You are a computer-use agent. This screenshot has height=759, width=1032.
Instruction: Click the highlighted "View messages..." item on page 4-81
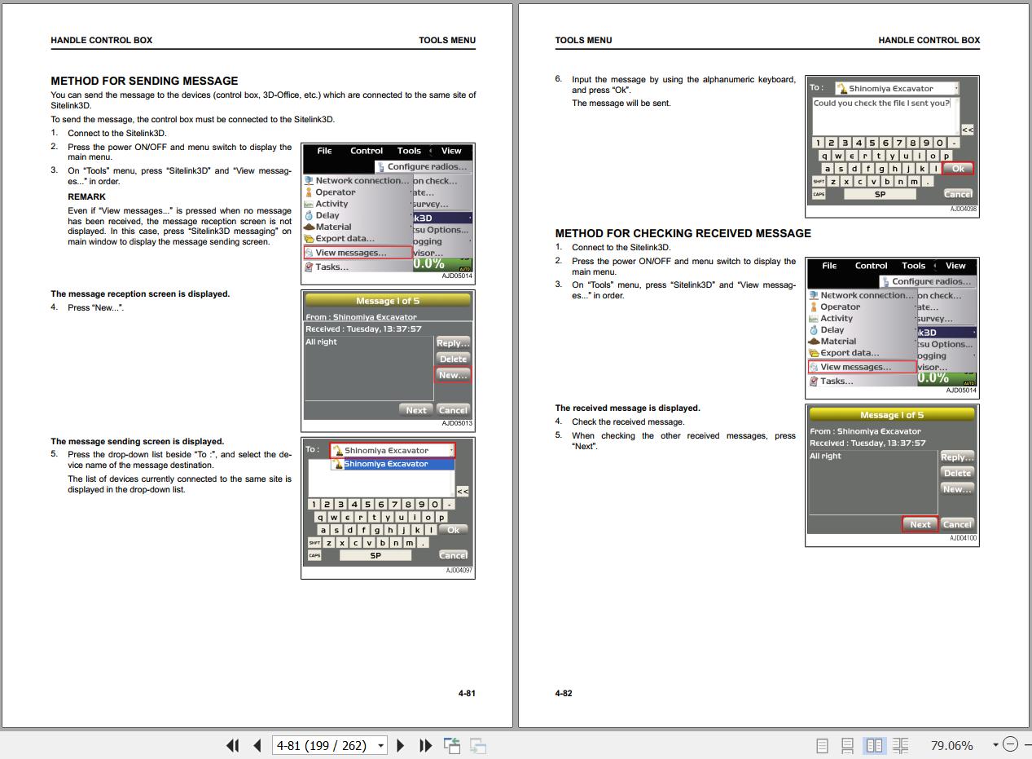pos(358,253)
